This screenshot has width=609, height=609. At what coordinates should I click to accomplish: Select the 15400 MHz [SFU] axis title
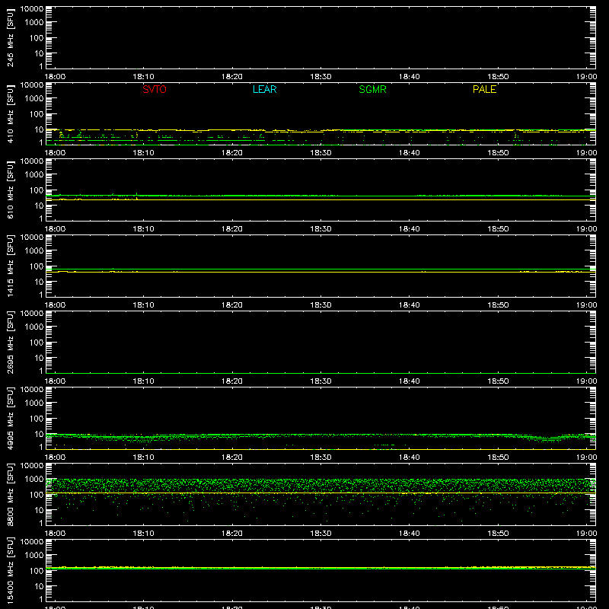click(10, 571)
